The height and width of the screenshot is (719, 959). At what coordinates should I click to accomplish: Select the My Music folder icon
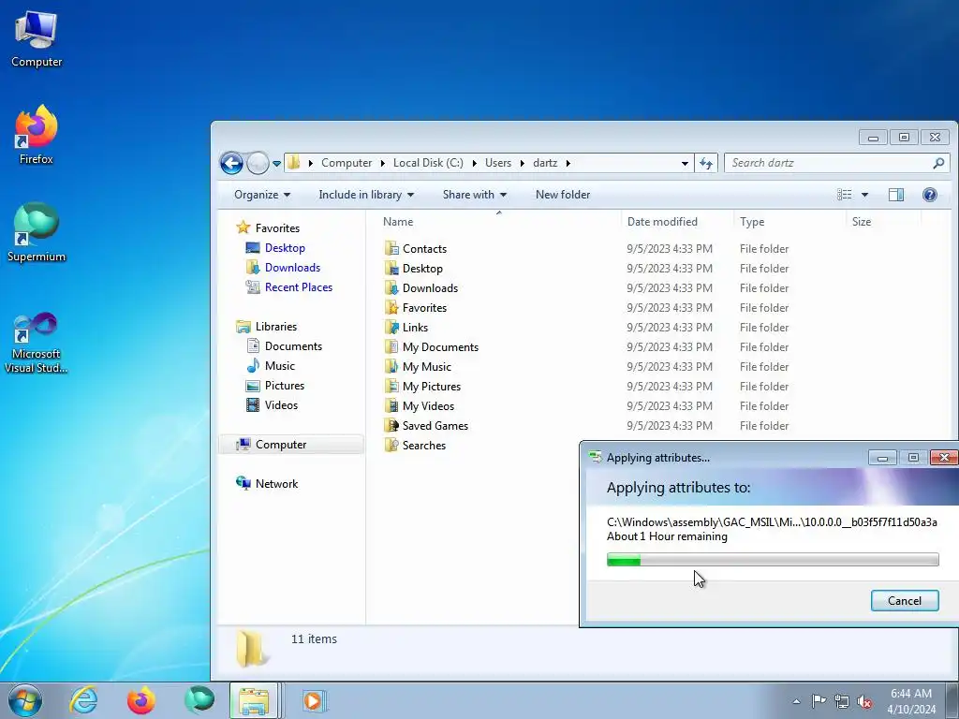pos(391,366)
